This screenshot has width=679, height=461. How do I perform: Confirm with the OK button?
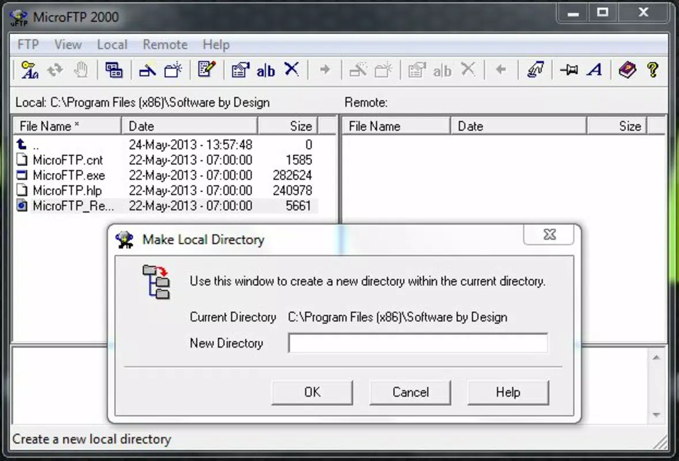click(x=312, y=392)
